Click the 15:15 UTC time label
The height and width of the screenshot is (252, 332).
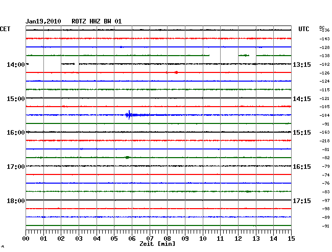click(x=302, y=133)
